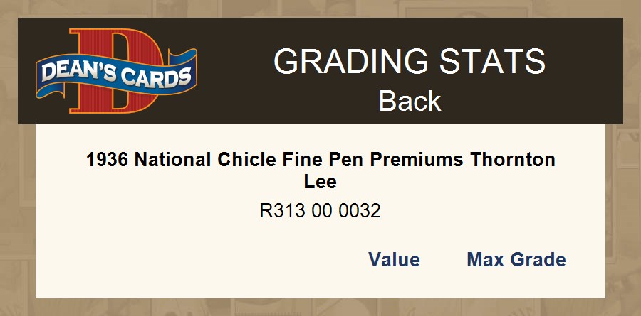Go Back using the header link
This screenshot has height=316, width=641.
click(410, 101)
